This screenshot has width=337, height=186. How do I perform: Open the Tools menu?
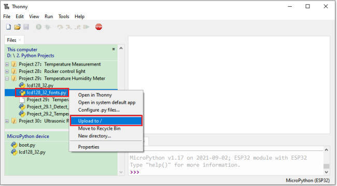(64, 17)
